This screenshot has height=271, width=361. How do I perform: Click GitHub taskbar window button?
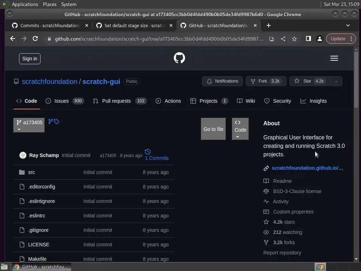pyautogui.click(x=42, y=267)
